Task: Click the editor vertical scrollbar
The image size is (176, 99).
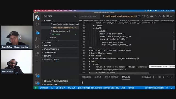Action: 174,45
